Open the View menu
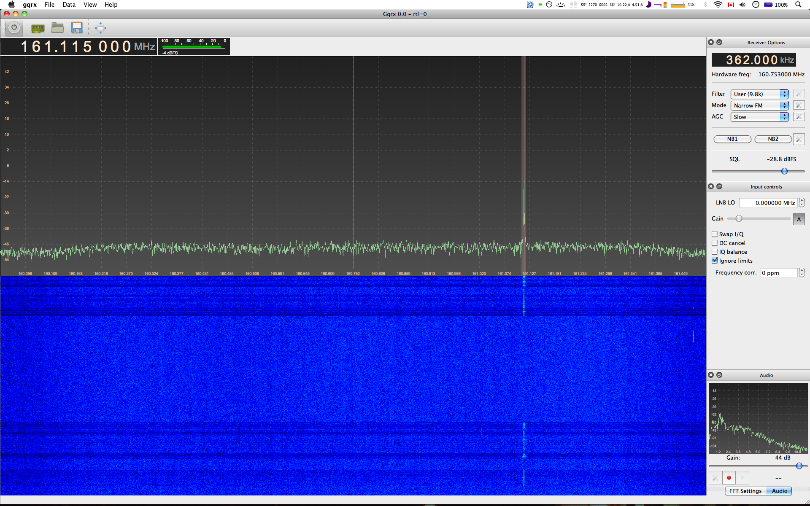 click(90, 5)
